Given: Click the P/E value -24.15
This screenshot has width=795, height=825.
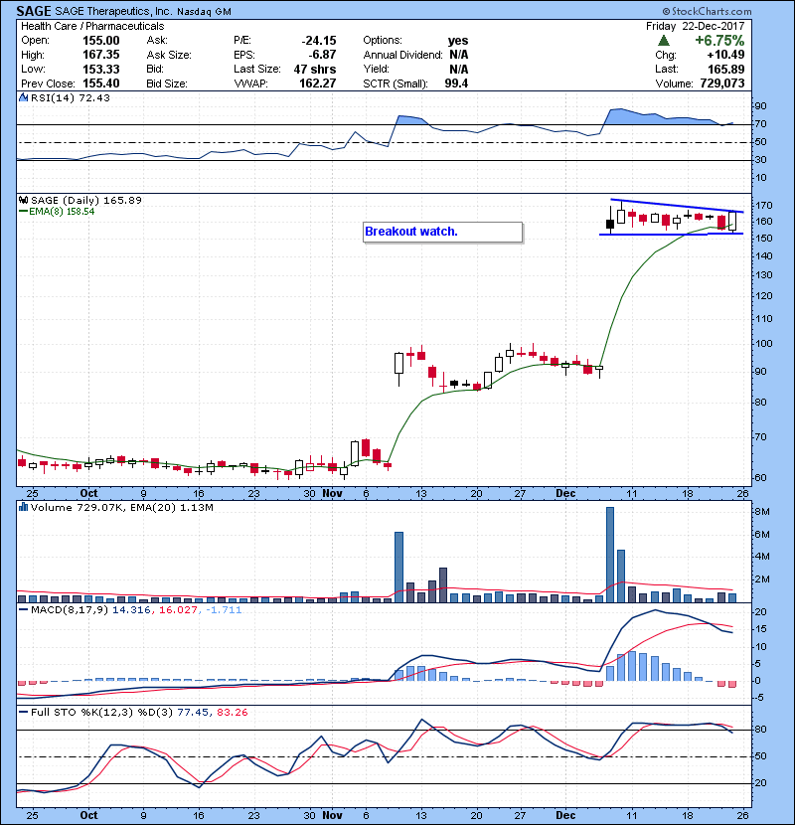Looking at the screenshot, I should pos(319,41).
